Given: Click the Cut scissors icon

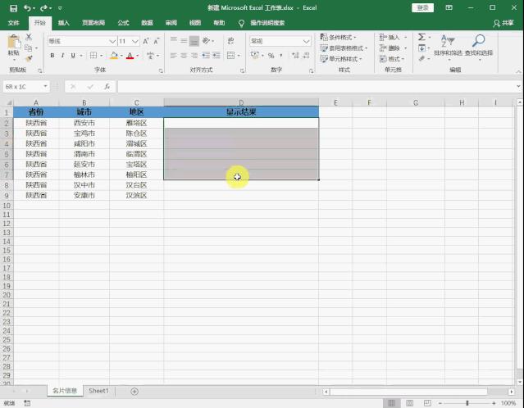Looking at the screenshot, I should 29,37.
